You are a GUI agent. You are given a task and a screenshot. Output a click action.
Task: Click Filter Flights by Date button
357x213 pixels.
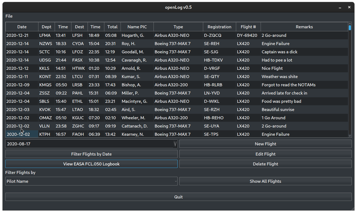point(91,154)
